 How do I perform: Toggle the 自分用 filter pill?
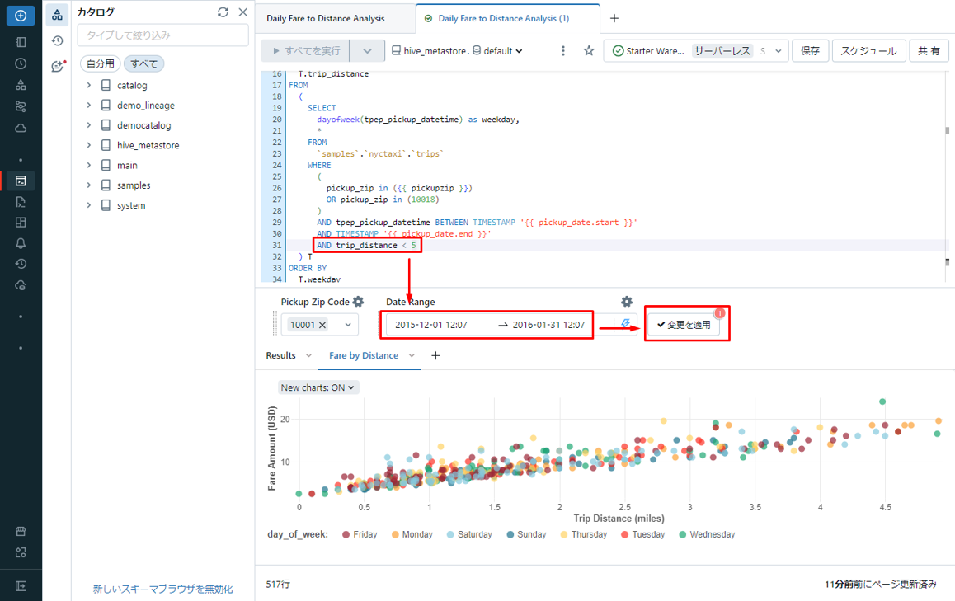[101, 63]
